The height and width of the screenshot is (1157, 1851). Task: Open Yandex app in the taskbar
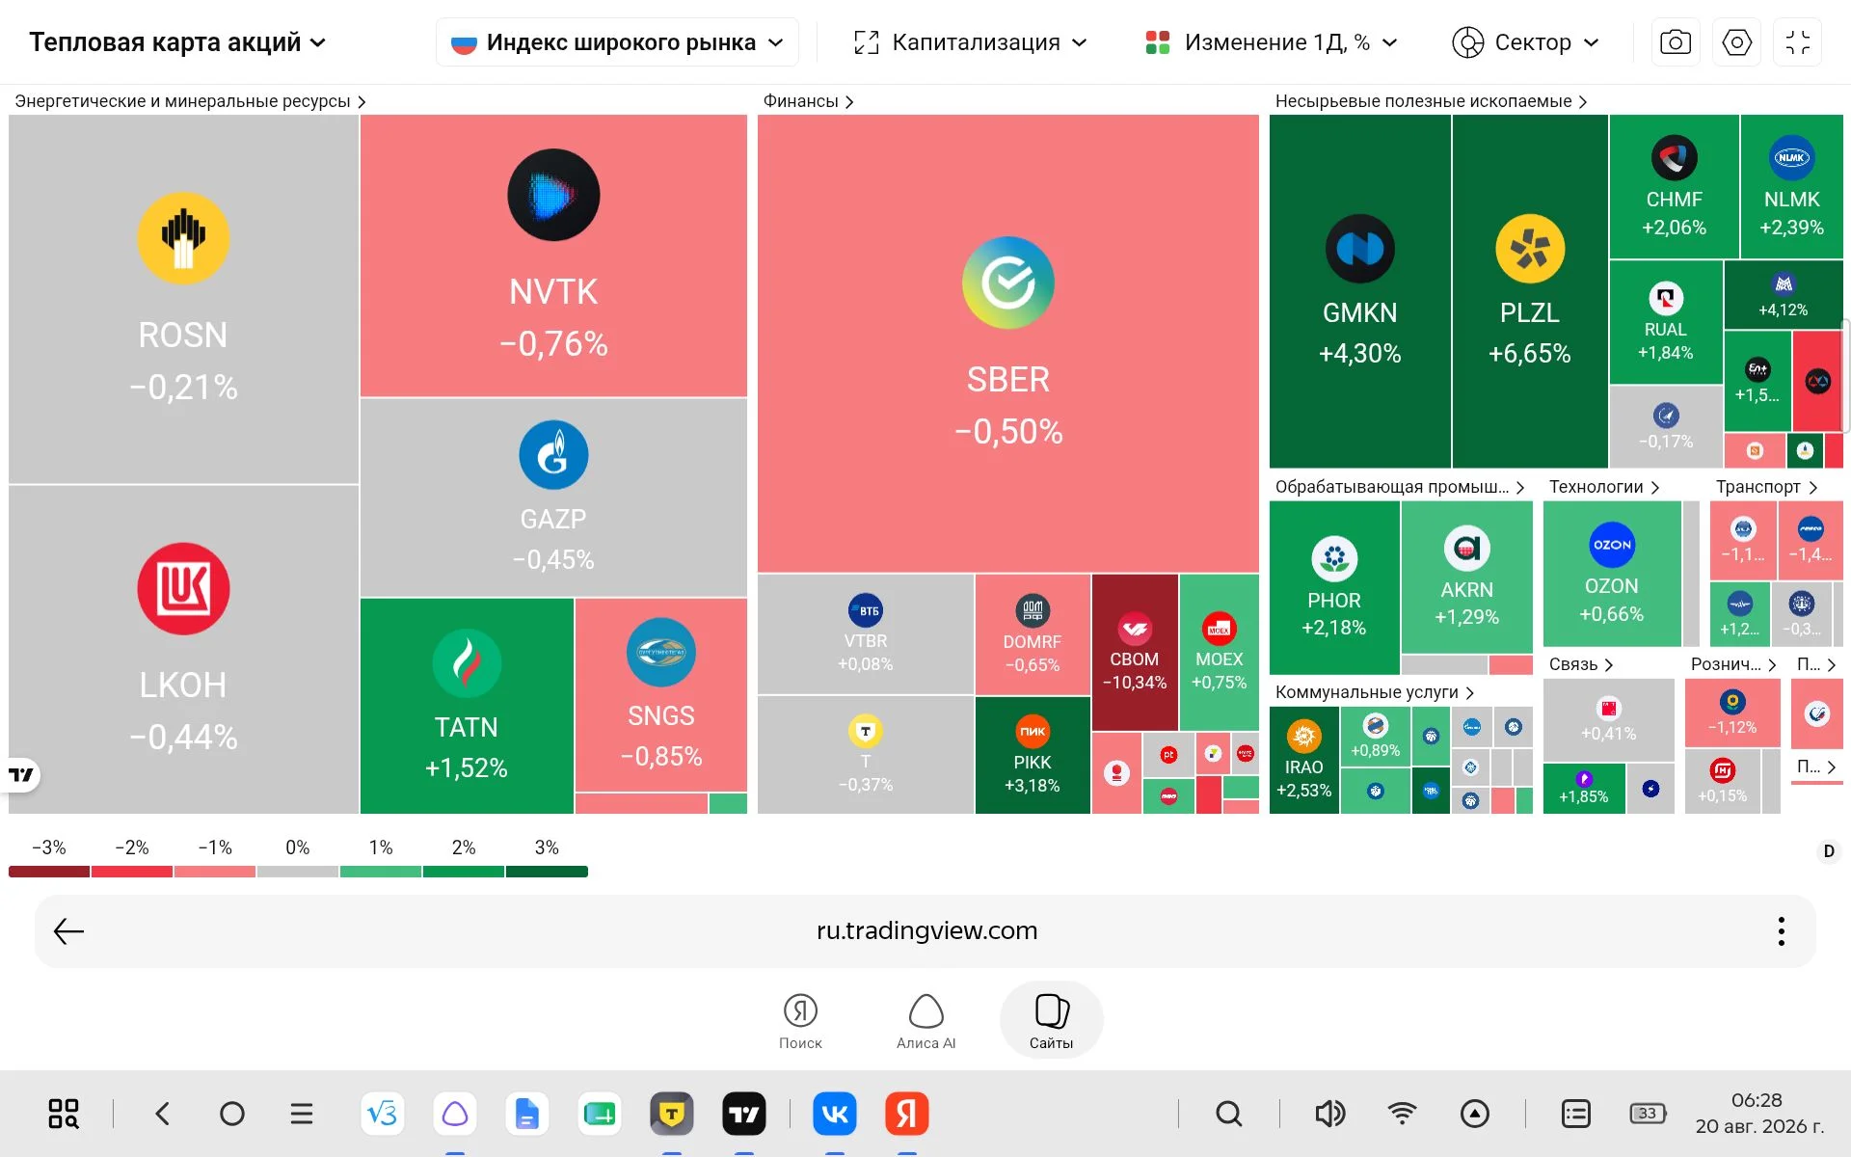(907, 1114)
